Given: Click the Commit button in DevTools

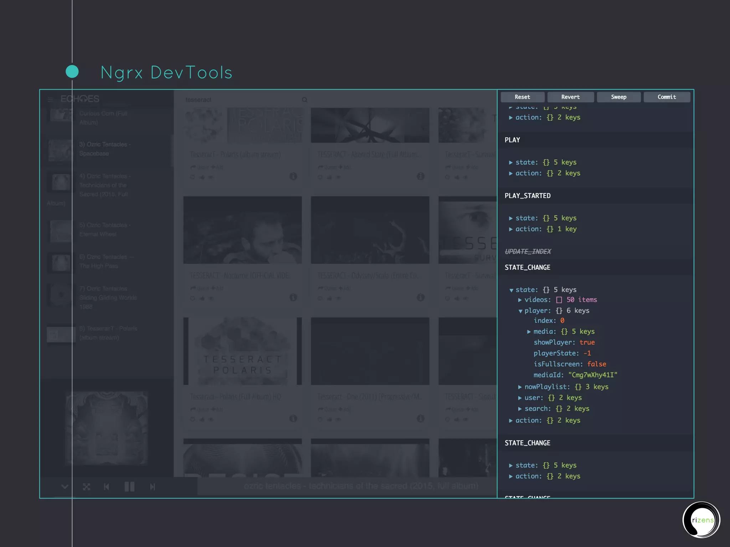Looking at the screenshot, I should (667, 97).
